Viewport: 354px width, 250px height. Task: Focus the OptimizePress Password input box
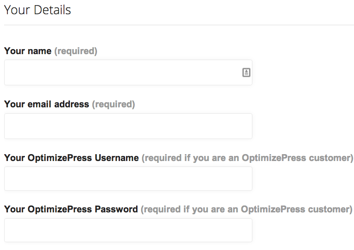click(x=128, y=230)
